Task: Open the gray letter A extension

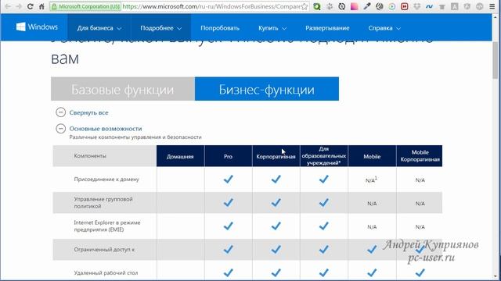Action: pos(455,6)
